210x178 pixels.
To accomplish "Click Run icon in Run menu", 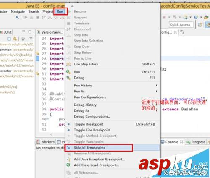I will 68,72.
